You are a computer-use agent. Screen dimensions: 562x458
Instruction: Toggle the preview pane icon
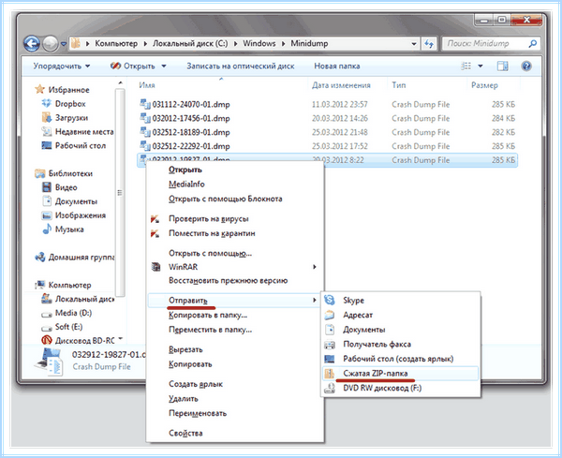pos(502,66)
